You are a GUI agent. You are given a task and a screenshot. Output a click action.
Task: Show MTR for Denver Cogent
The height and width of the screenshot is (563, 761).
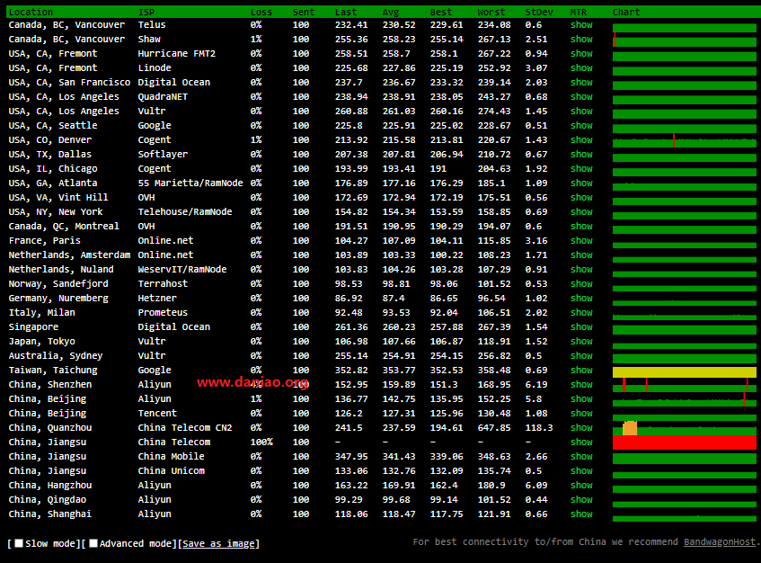tap(581, 140)
